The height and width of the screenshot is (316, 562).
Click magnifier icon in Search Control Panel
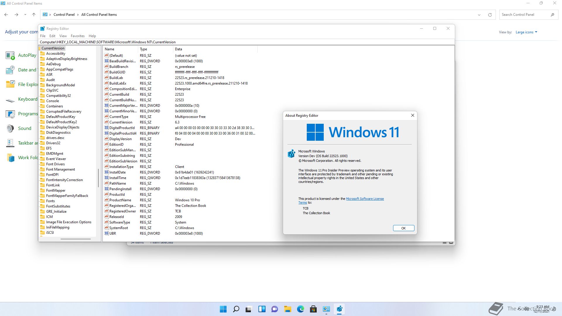[552, 15]
